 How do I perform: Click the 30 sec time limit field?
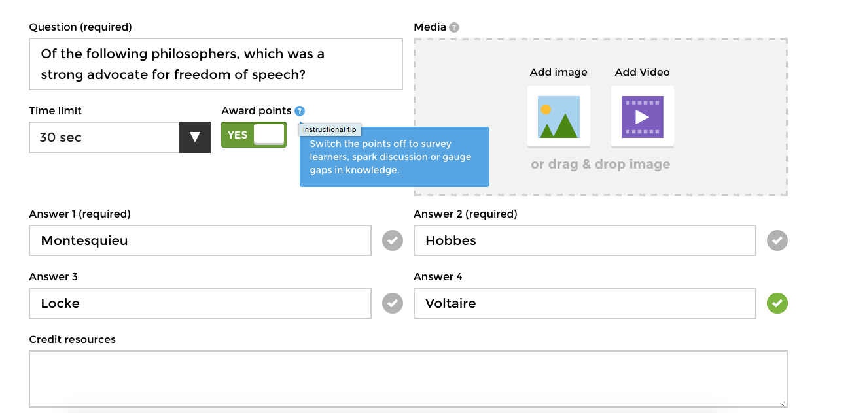(x=105, y=137)
